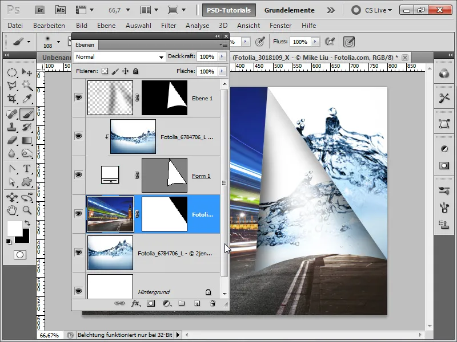Activate the Pen tool
The image size is (457, 342).
pyautogui.click(x=12, y=169)
